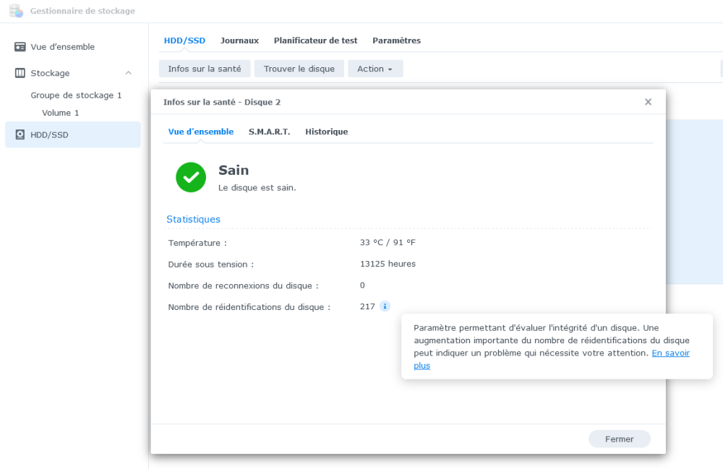Click the Vue d'ensemble sidebar icon
The height and width of the screenshot is (469, 723).
tap(20, 47)
